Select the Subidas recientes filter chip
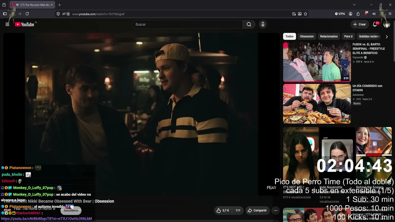The image size is (395, 222). pos(369,36)
